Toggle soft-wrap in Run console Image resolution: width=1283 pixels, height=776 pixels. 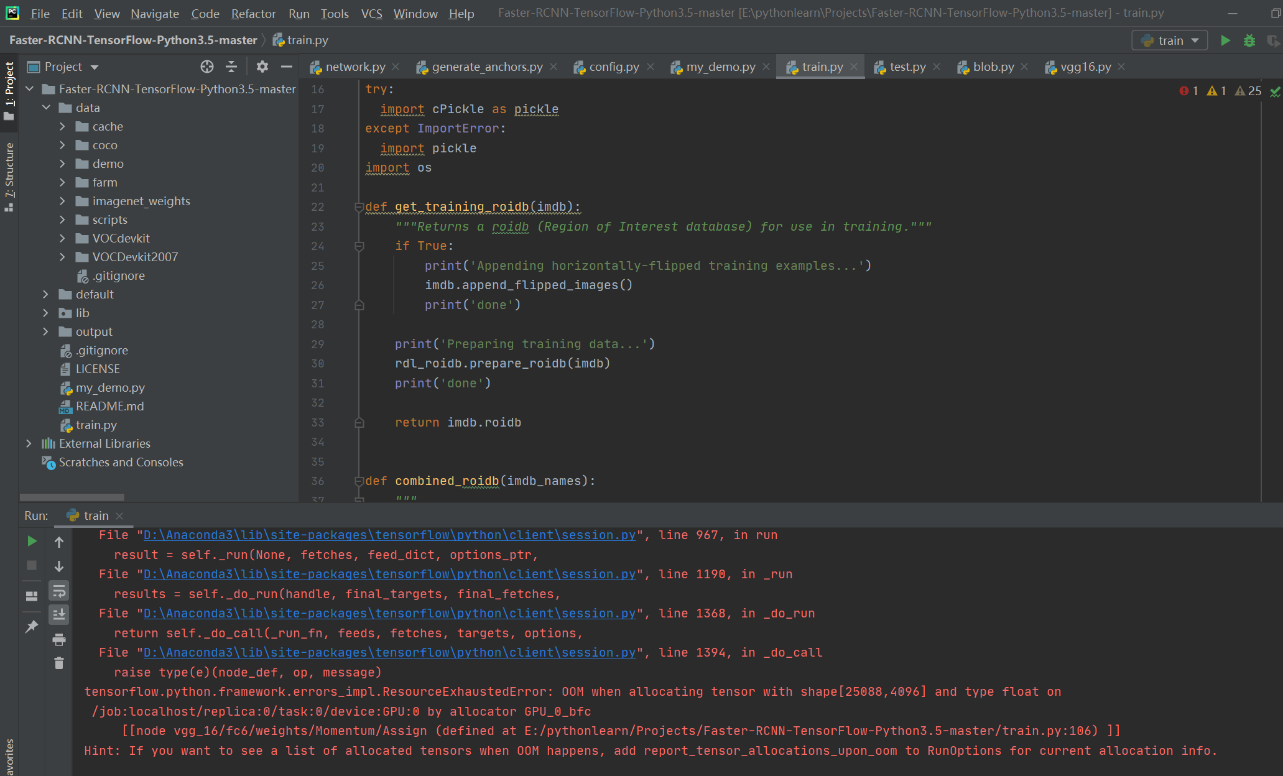pyautogui.click(x=59, y=591)
